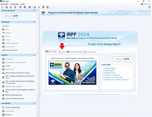The image size is (152, 117).
Task: Click the Informe de Rendimentos icon
Action: [x=4, y=95]
